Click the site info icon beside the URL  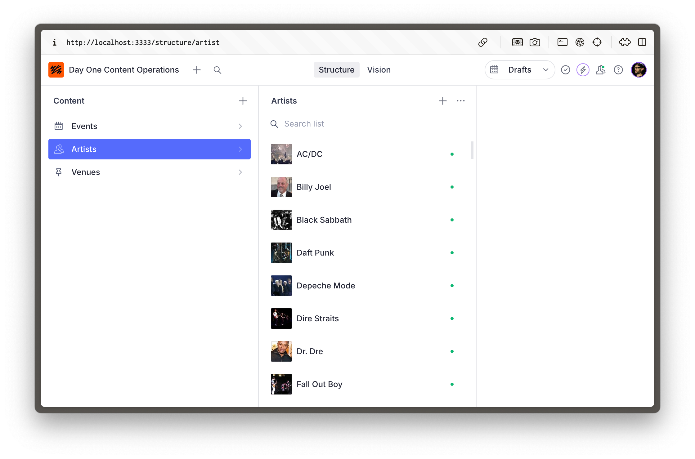(x=55, y=42)
